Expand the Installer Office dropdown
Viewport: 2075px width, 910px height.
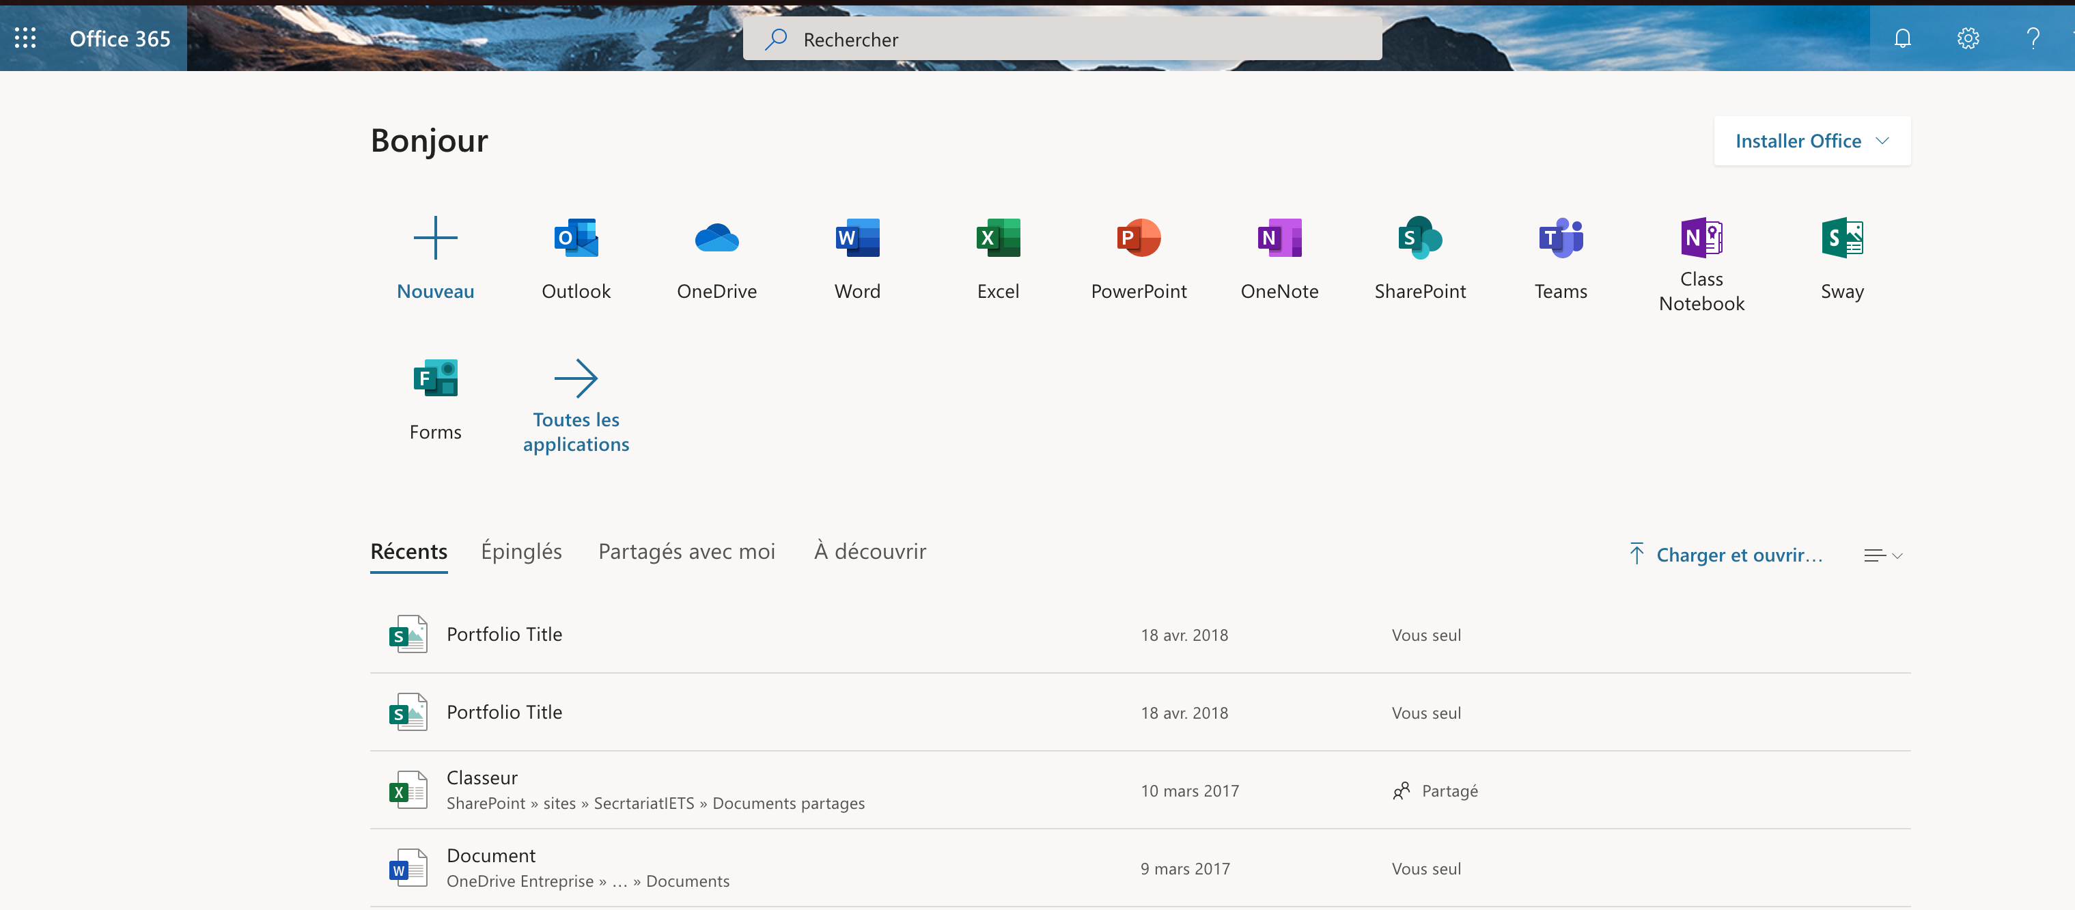pos(1811,141)
